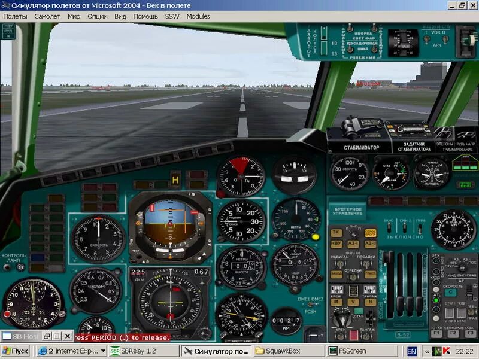Switch to SBRelay 1.2 taskbar item
The width and height of the screenshot is (479, 359).
144,351
